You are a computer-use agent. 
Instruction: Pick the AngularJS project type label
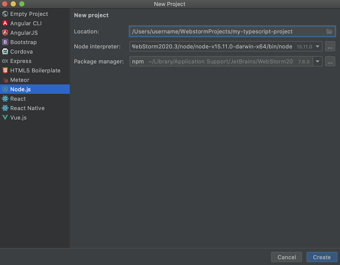point(24,33)
